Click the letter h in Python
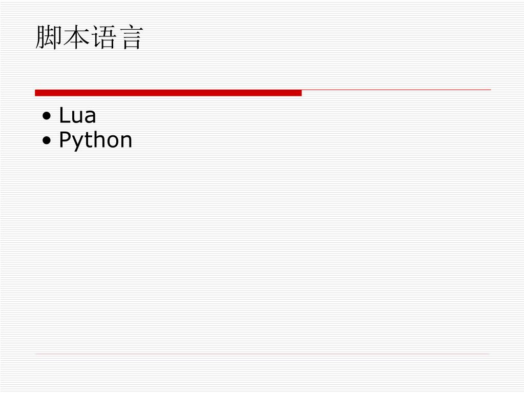 tap(99, 139)
